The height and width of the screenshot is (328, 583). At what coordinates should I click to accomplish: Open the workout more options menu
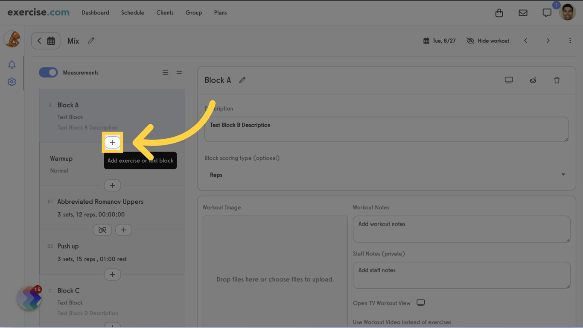click(570, 41)
